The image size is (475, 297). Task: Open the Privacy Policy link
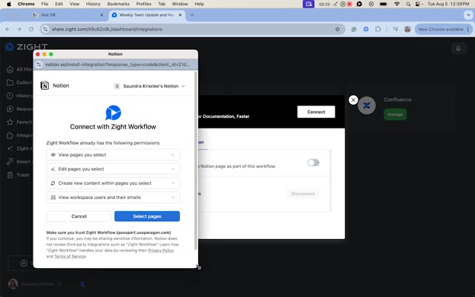coord(160,250)
